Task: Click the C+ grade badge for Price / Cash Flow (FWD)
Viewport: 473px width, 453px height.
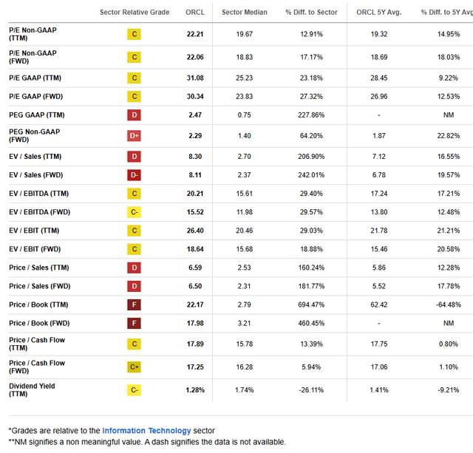Action: pos(134,367)
